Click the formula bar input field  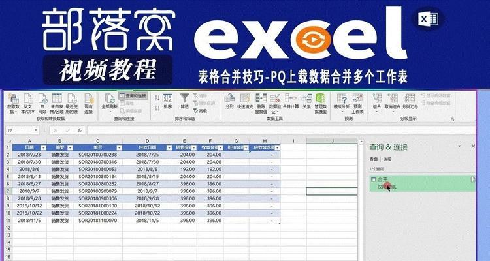coord(281,130)
